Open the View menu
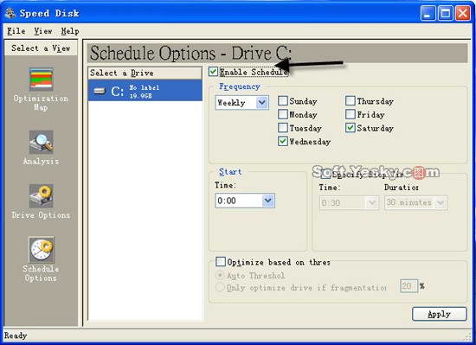This screenshot has width=476, height=345. point(42,31)
